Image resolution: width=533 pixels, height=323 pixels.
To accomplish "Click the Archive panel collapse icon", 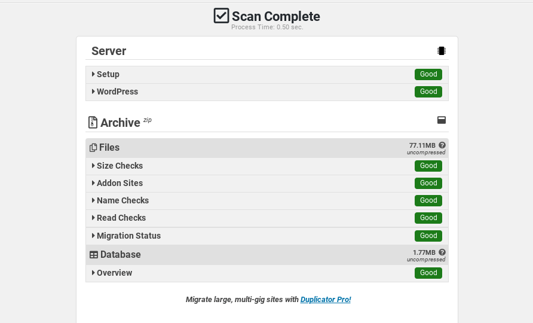I will pos(442,120).
